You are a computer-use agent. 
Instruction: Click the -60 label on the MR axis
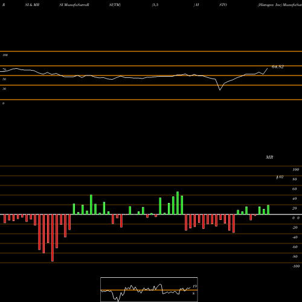(x=295, y=247)
